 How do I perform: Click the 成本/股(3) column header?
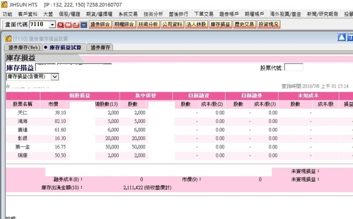pyautogui.click(x=265, y=104)
